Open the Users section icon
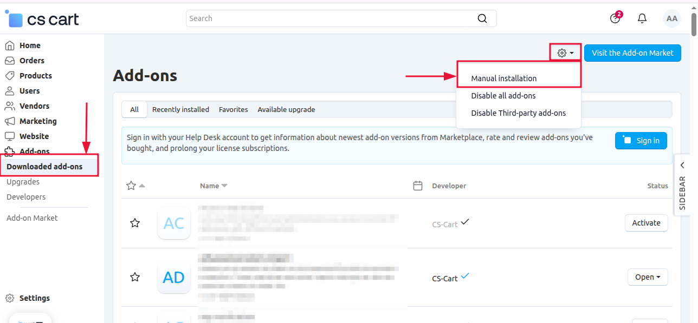This screenshot has height=323, width=698. [x=11, y=90]
